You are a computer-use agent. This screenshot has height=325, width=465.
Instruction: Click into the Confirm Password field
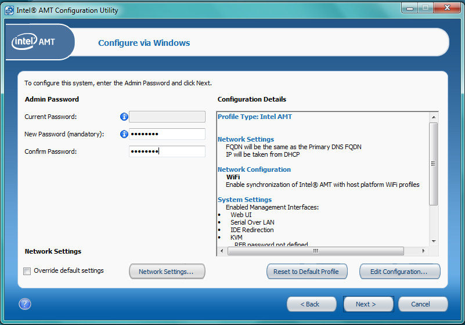pyautogui.click(x=167, y=151)
